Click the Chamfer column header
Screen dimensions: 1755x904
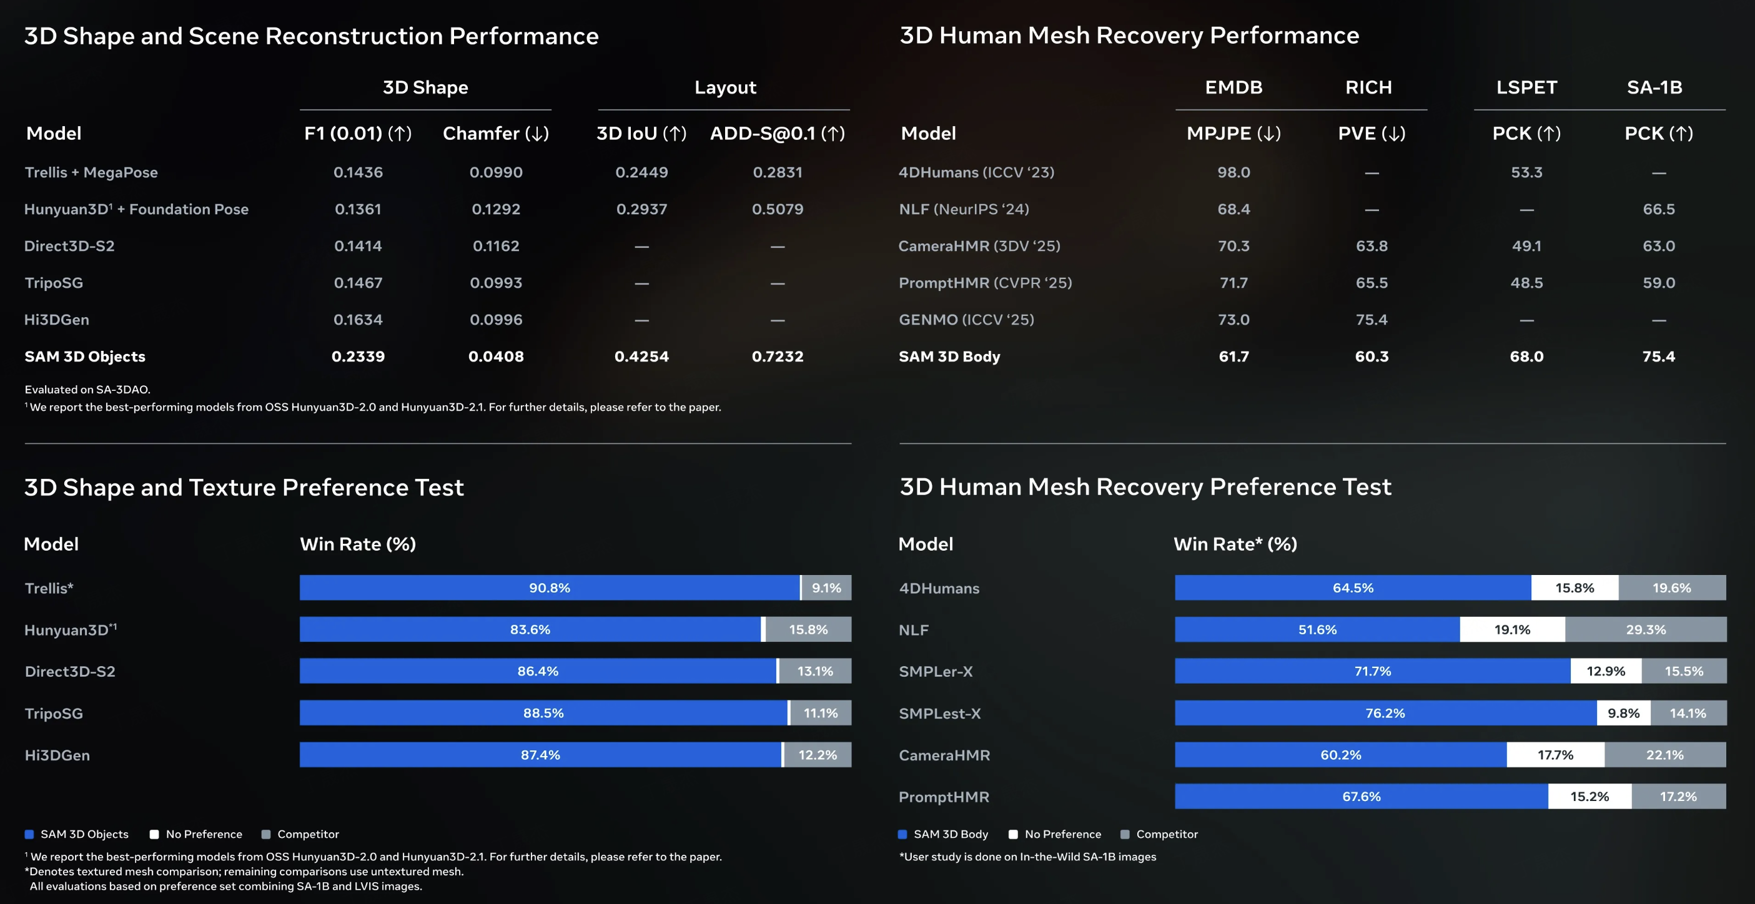tap(495, 134)
